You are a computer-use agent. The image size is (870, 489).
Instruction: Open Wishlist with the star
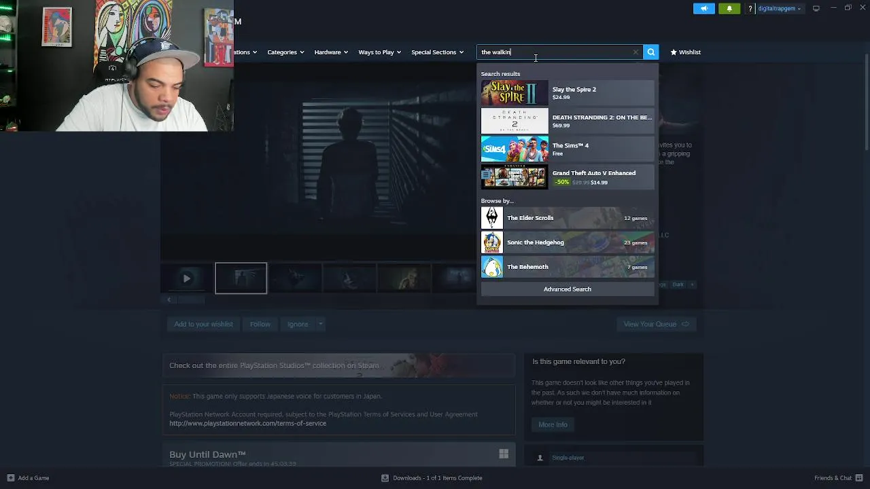pos(685,52)
